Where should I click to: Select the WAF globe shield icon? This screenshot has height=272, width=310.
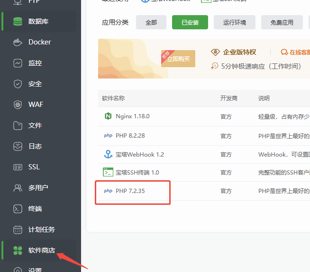tap(18, 105)
